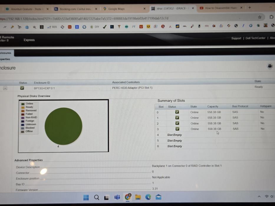Click the Failed legend color swatch

pyautogui.click(x=23, y=114)
